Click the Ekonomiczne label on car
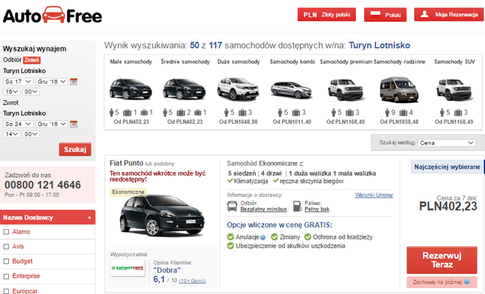This screenshot has width=485, height=294. coord(128,193)
